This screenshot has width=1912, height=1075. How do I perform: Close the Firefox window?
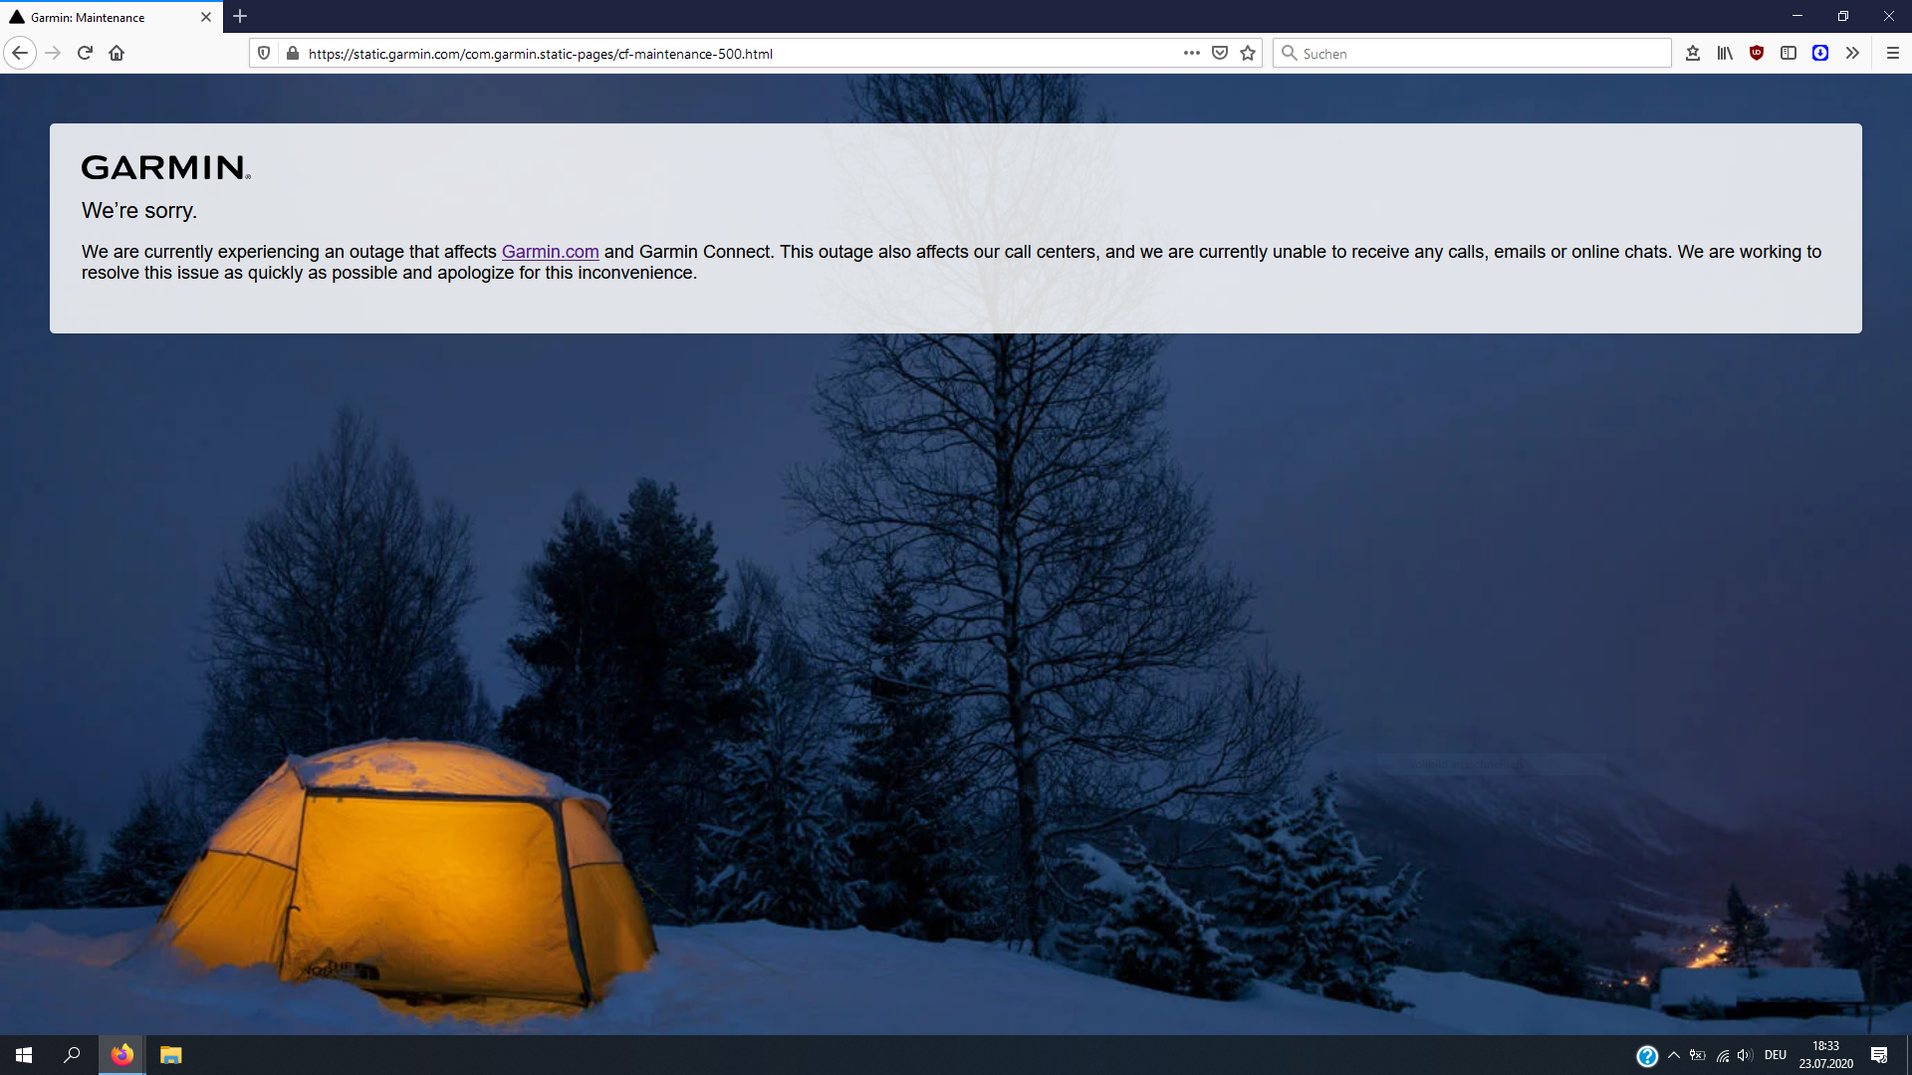[x=1889, y=16]
